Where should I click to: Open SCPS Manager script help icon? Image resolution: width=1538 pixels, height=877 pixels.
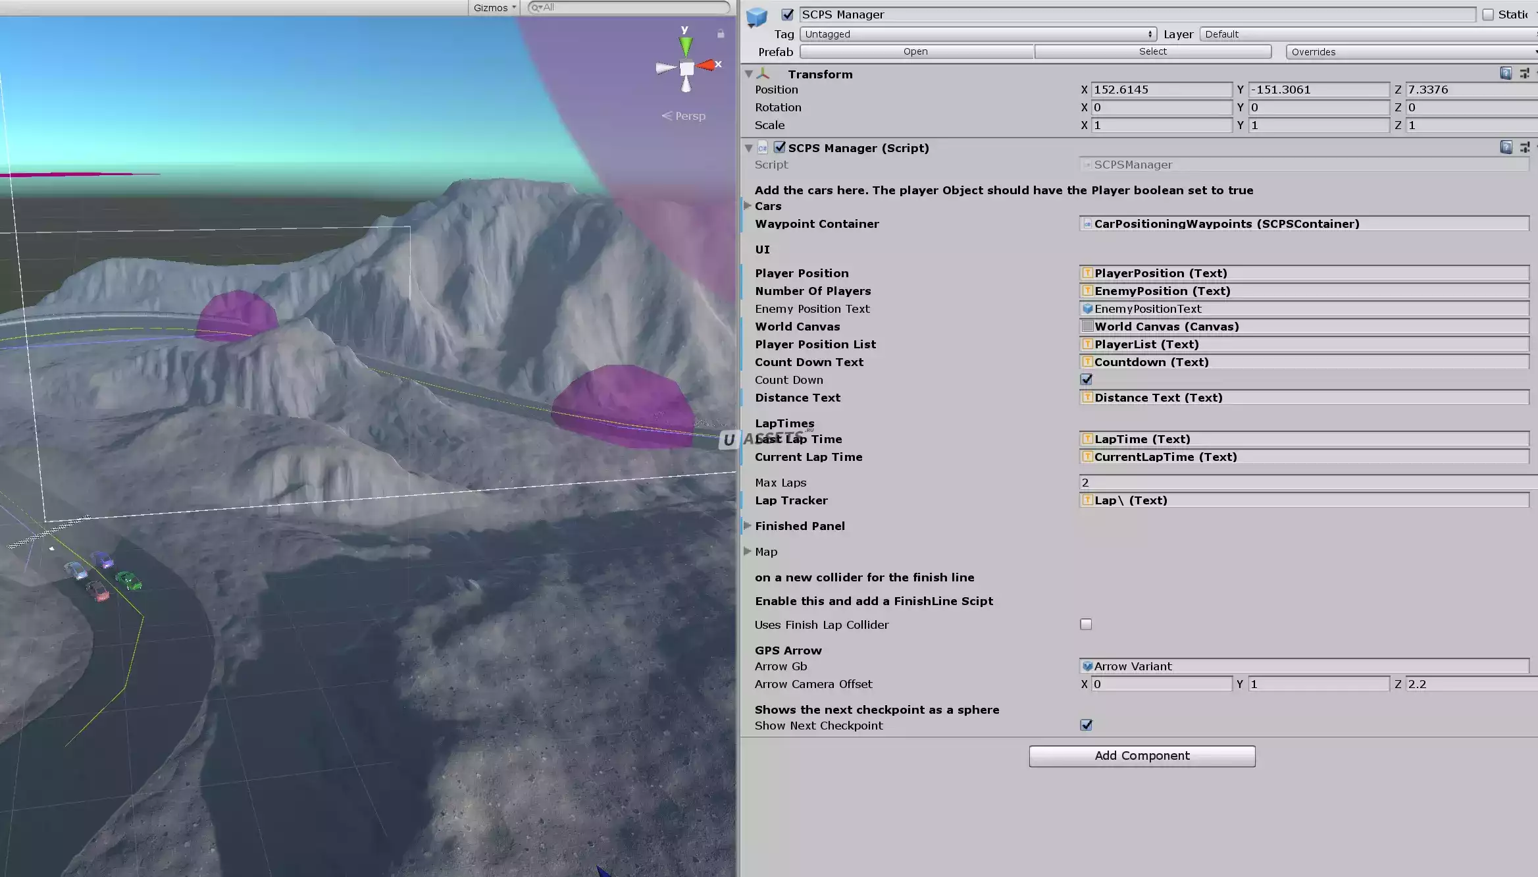click(x=1505, y=147)
